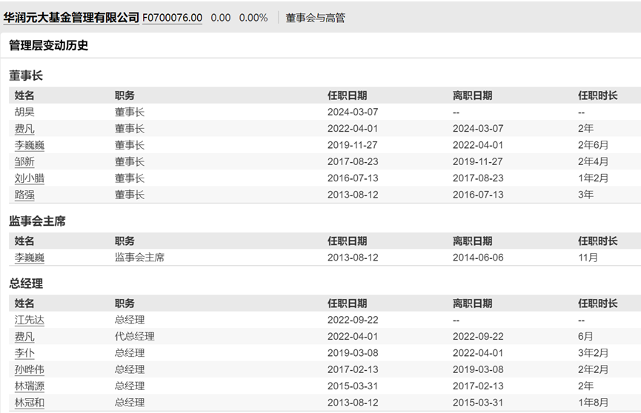Screen dimensions: 641x413
Task: Select departure date 2022-09-22 in 费凡 row
Action: [x=478, y=337]
